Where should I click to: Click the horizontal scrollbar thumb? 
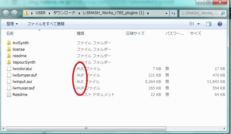click(86, 128)
